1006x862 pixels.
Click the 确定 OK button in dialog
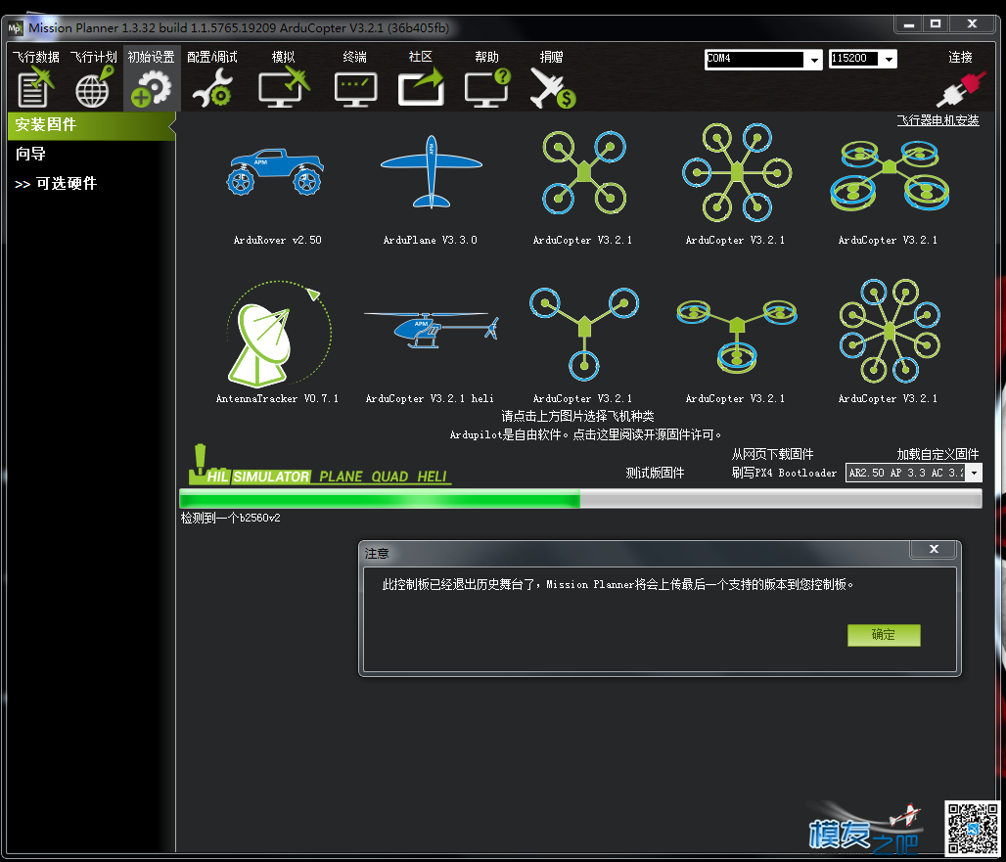884,635
